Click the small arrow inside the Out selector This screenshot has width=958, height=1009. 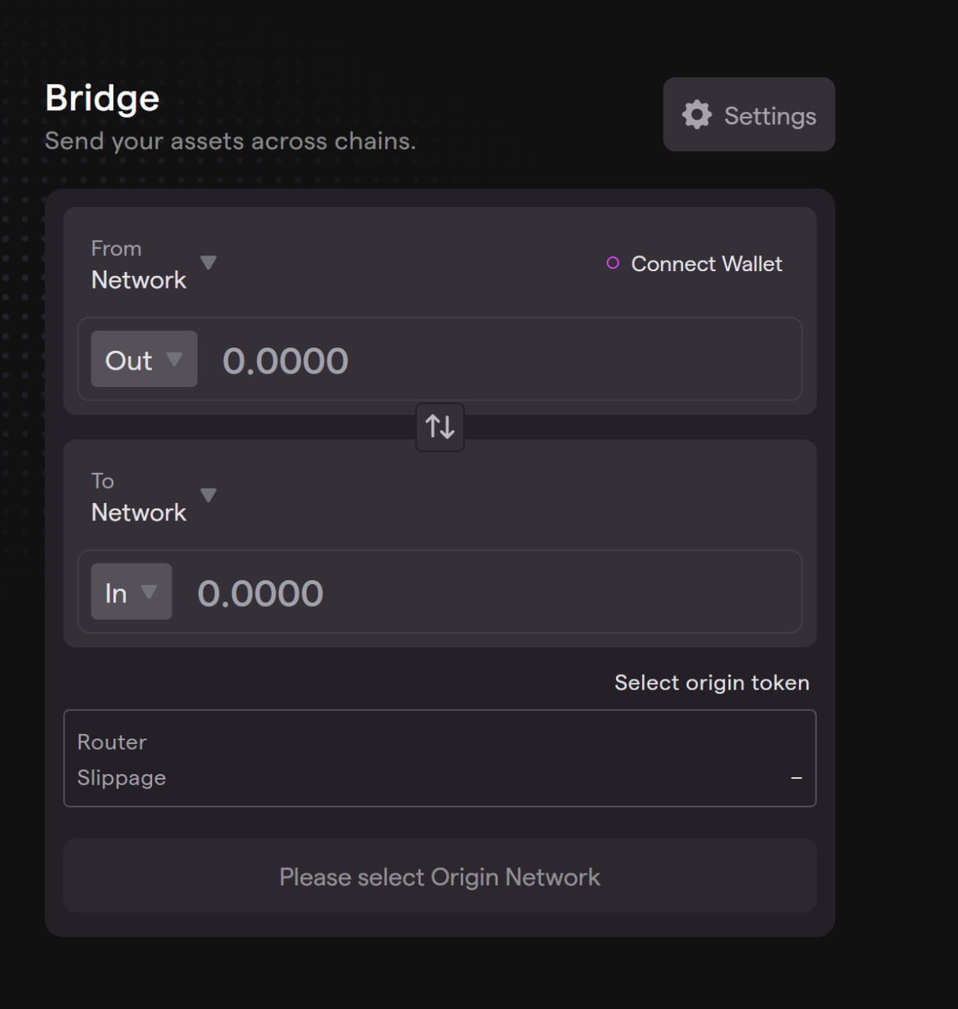coord(174,359)
